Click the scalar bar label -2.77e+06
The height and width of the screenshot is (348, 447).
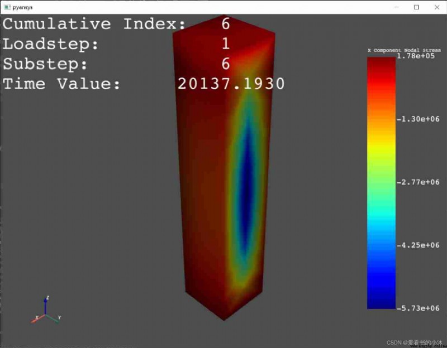(x=418, y=182)
